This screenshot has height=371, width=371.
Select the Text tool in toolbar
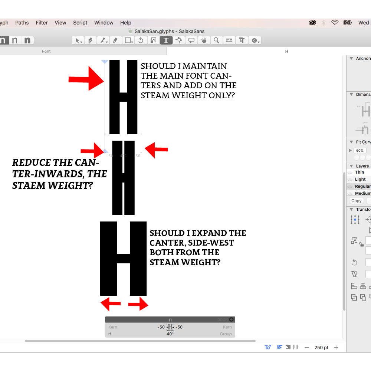coord(166,40)
